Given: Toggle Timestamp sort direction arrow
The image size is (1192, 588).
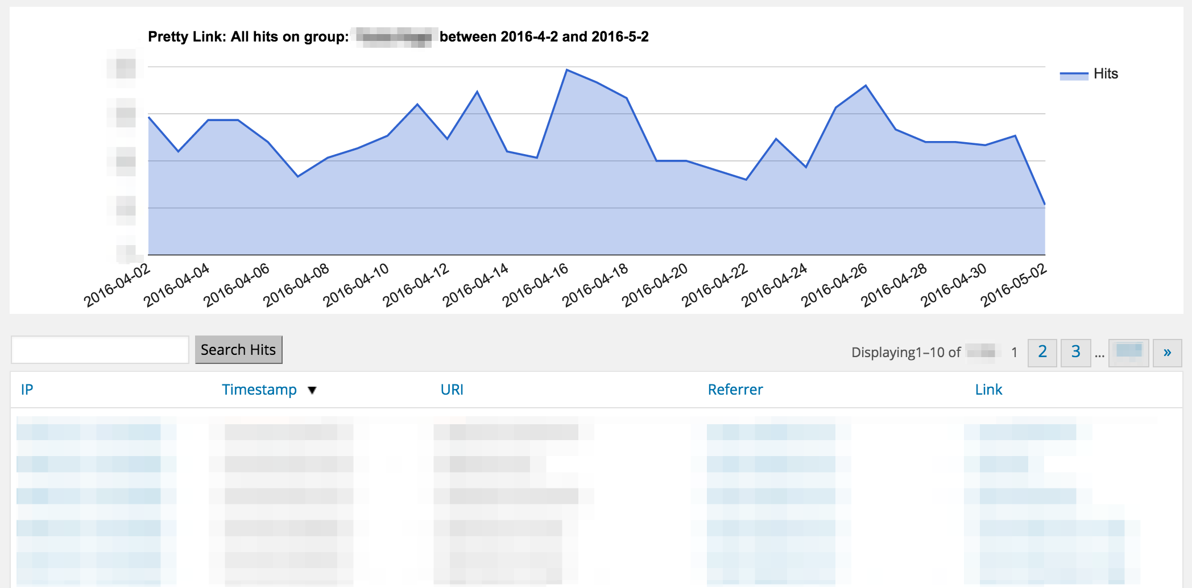Looking at the screenshot, I should [x=312, y=390].
